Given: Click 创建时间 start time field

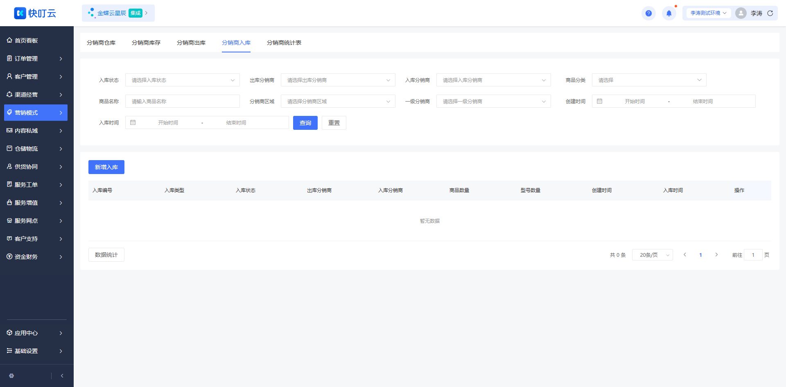Looking at the screenshot, I should (635, 101).
